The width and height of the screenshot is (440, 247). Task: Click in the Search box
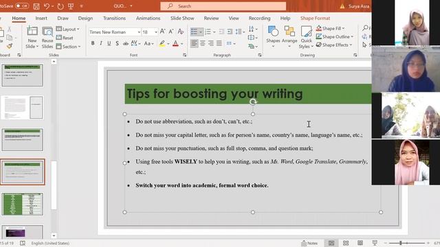coord(223,6)
